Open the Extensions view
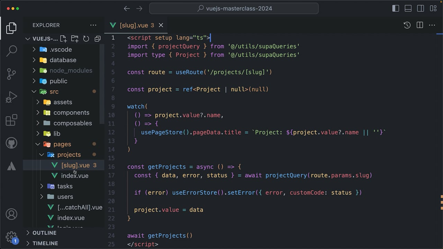443x249 pixels. (x=11, y=120)
